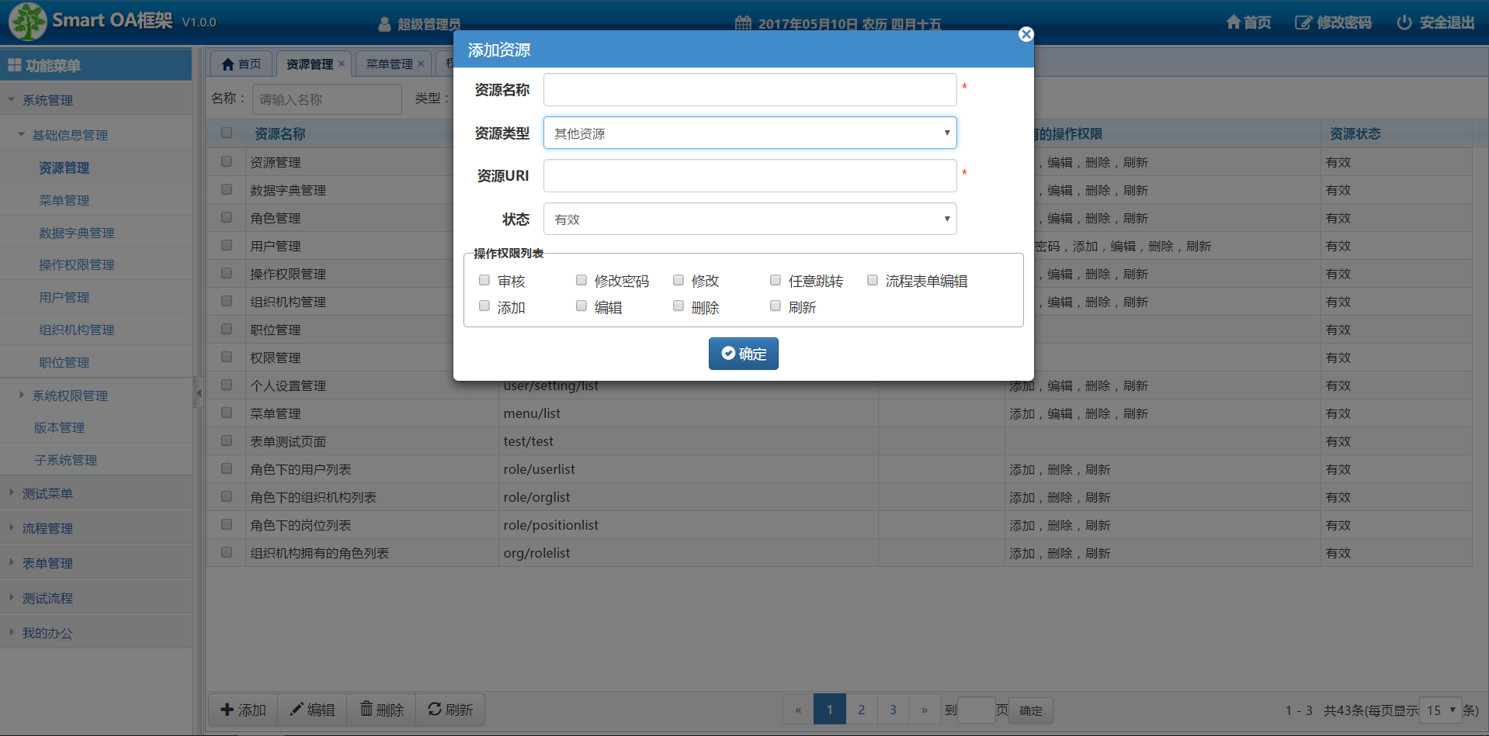
Task: Expand the 流程管理 sidebar menu
Action: click(x=47, y=528)
